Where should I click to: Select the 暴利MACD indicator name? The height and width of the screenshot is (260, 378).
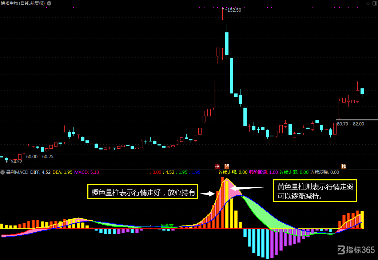point(17,172)
